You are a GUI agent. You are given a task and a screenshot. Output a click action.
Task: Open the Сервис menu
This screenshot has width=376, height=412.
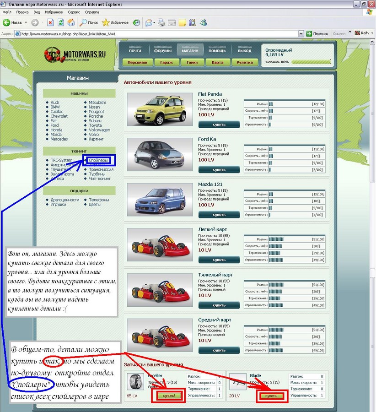(x=74, y=12)
